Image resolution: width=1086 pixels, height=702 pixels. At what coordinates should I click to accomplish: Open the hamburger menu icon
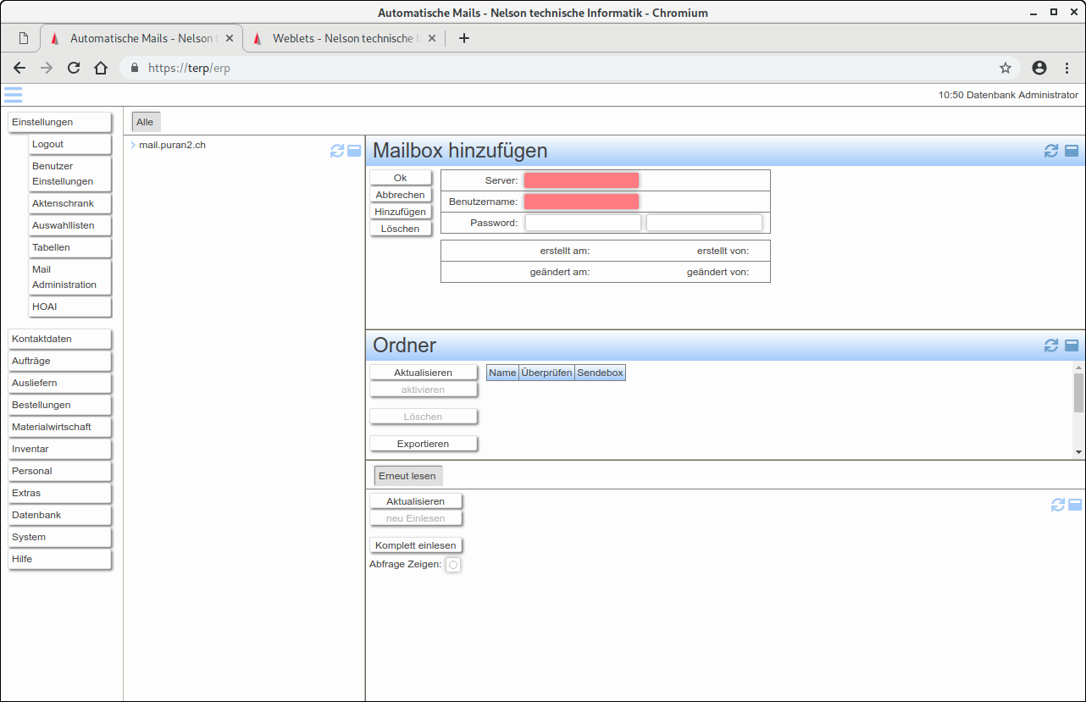click(13, 95)
